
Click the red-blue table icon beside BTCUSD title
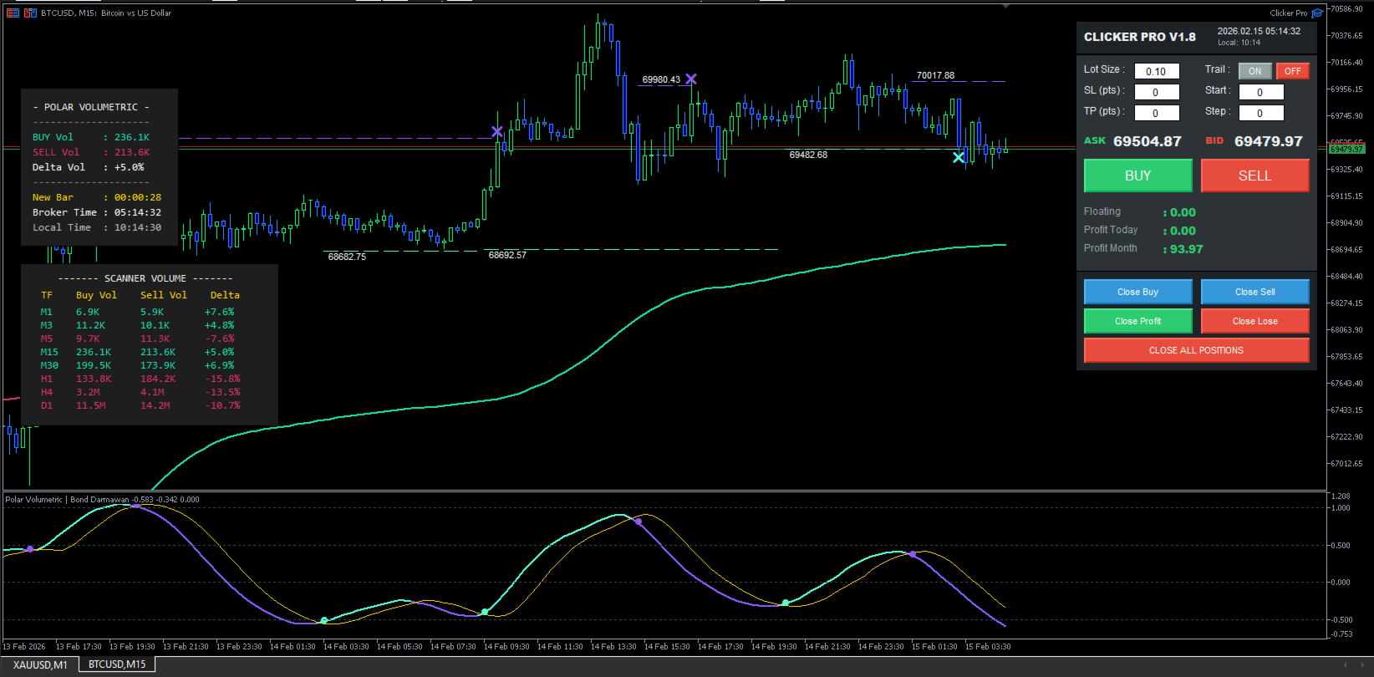(13, 13)
